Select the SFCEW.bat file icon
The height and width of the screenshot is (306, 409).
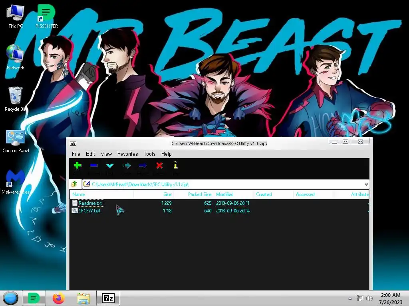(75, 210)
